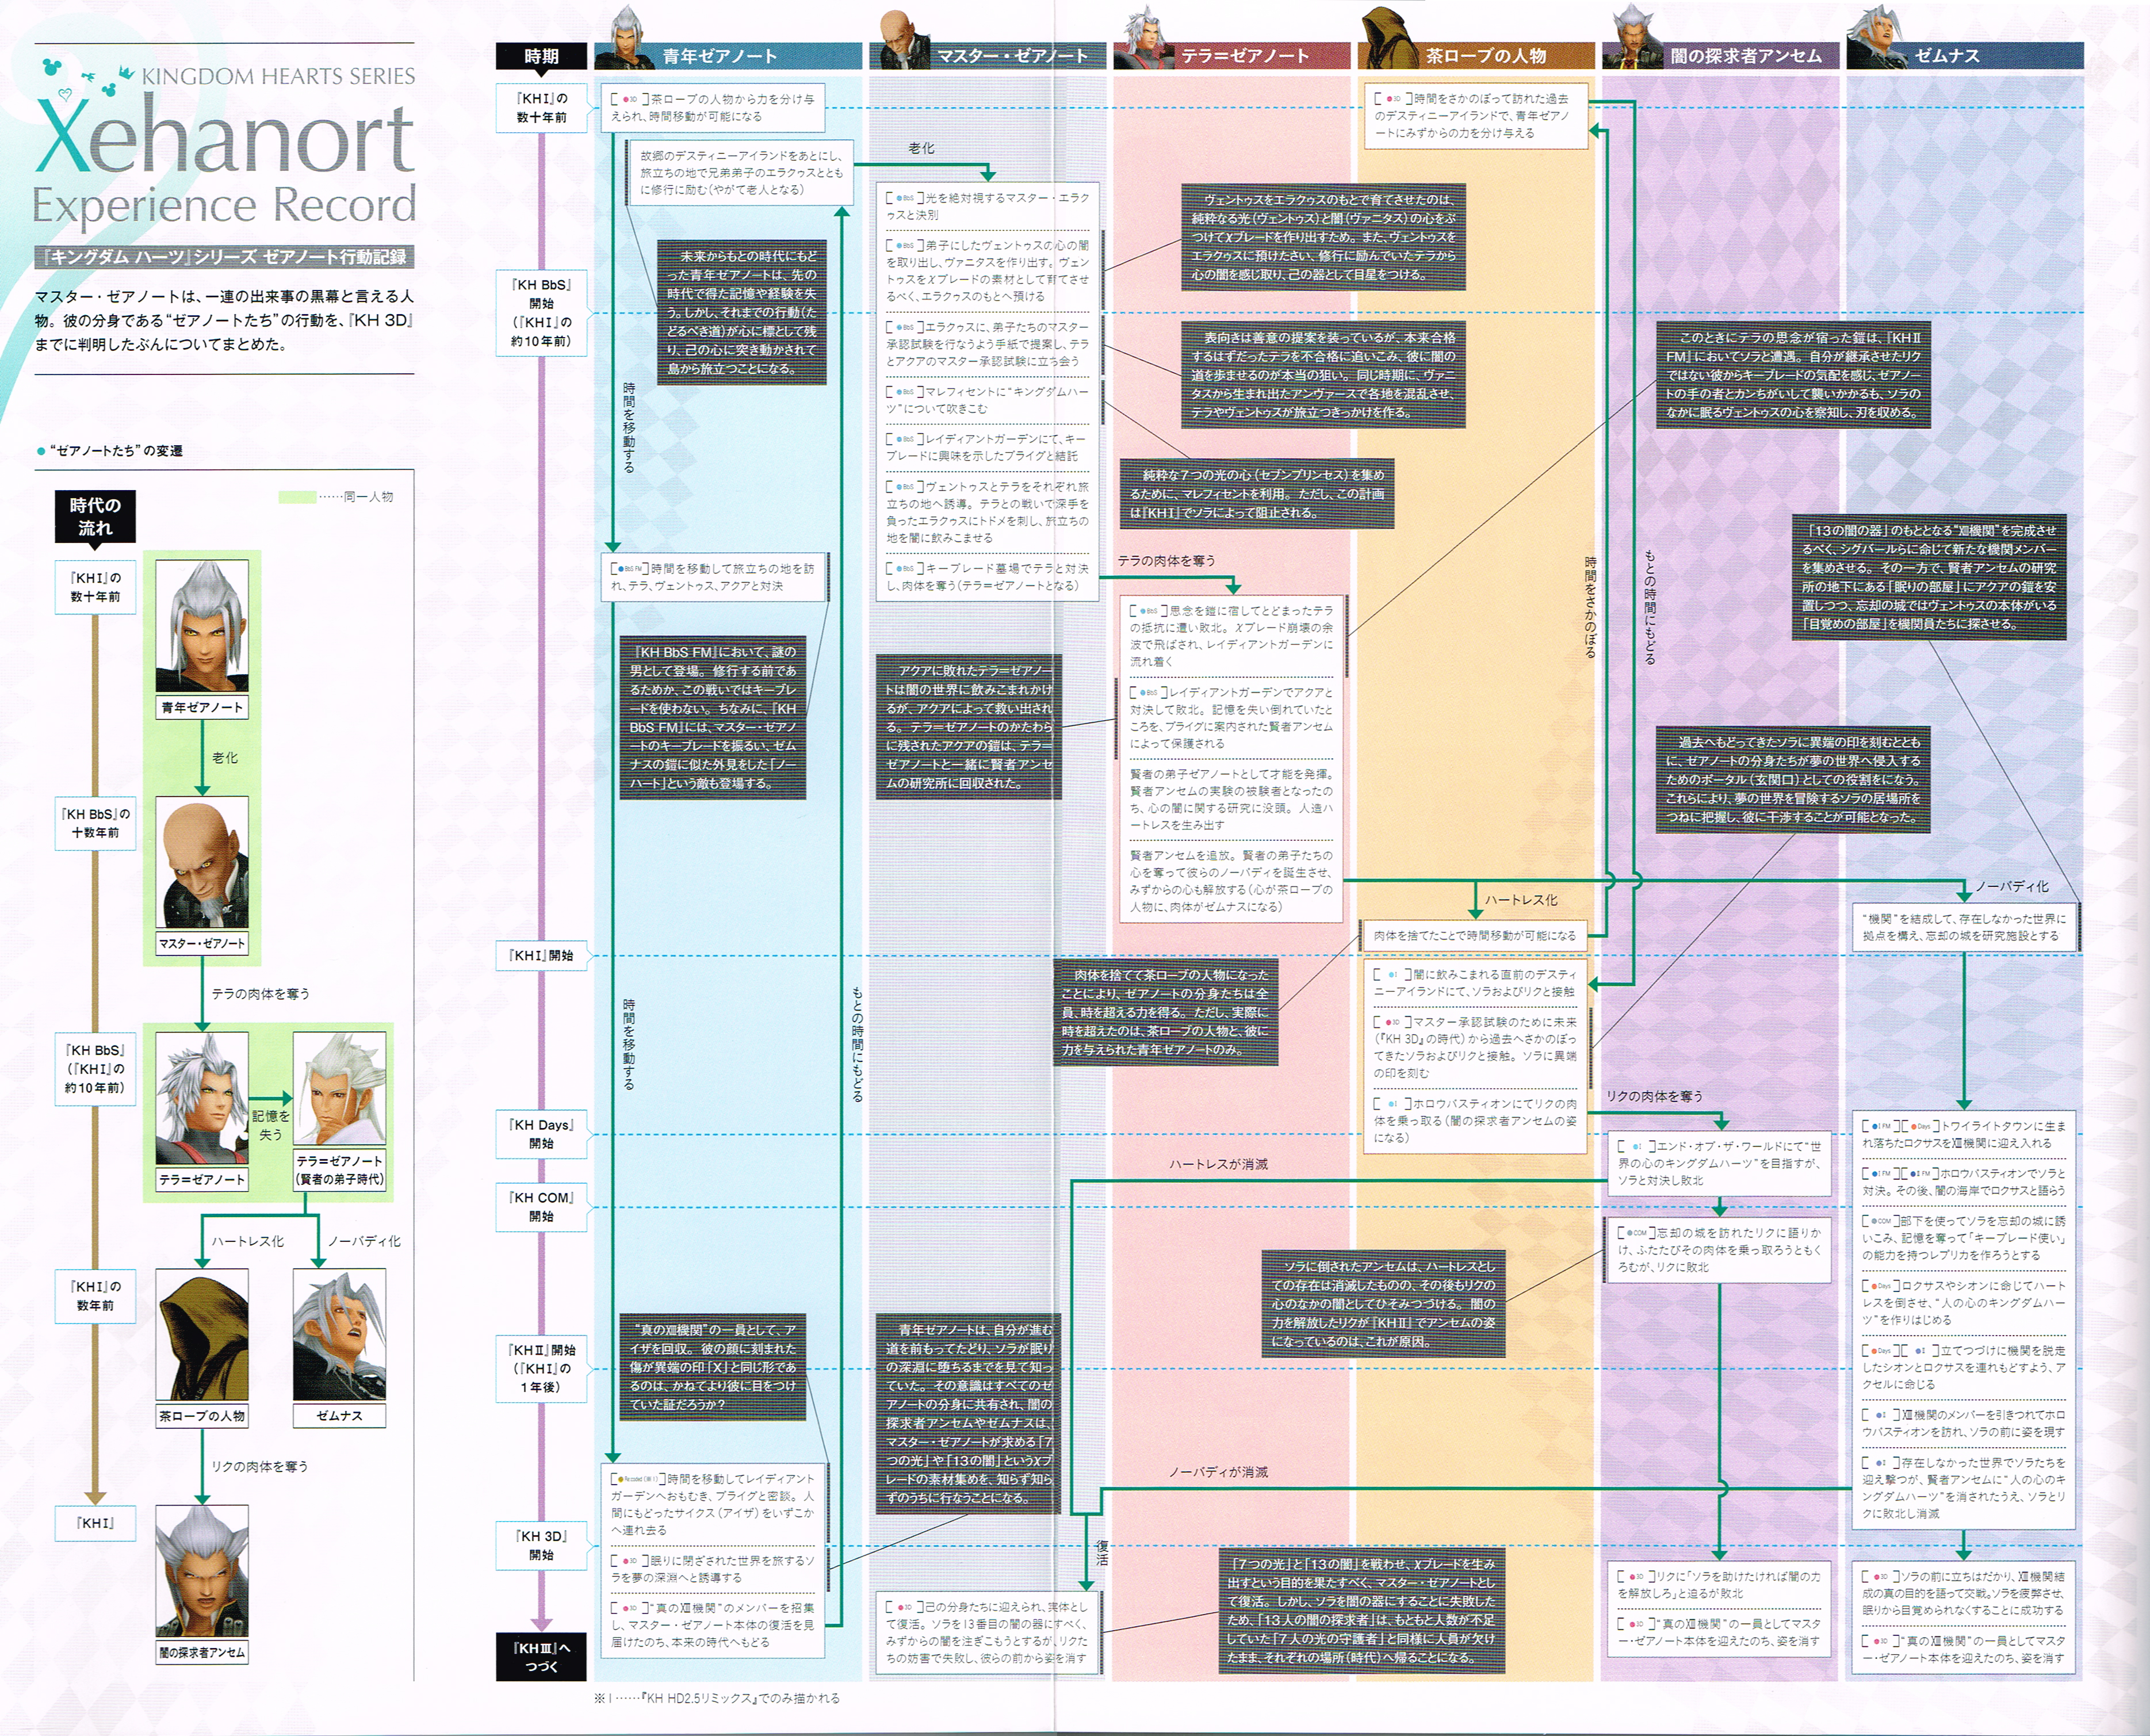Open the ゼムナス portrait in 時代の流れ chart
The height and width of the screenshot is (1736, 2150).
(339, 1335)
